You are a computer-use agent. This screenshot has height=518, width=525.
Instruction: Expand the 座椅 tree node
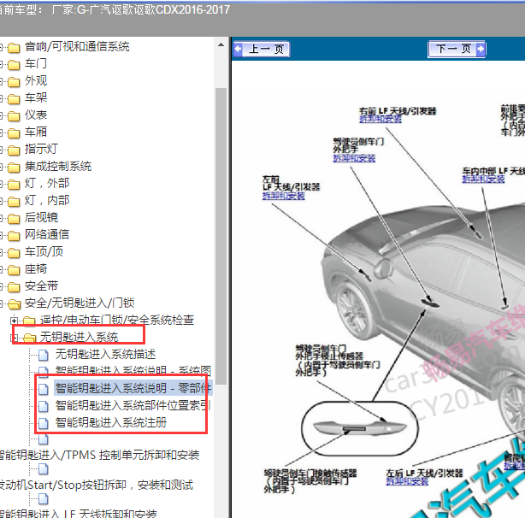(1, 270)
